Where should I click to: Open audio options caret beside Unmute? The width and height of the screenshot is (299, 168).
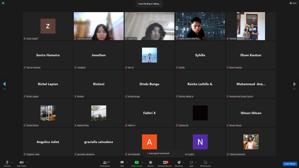pos(12,162)
